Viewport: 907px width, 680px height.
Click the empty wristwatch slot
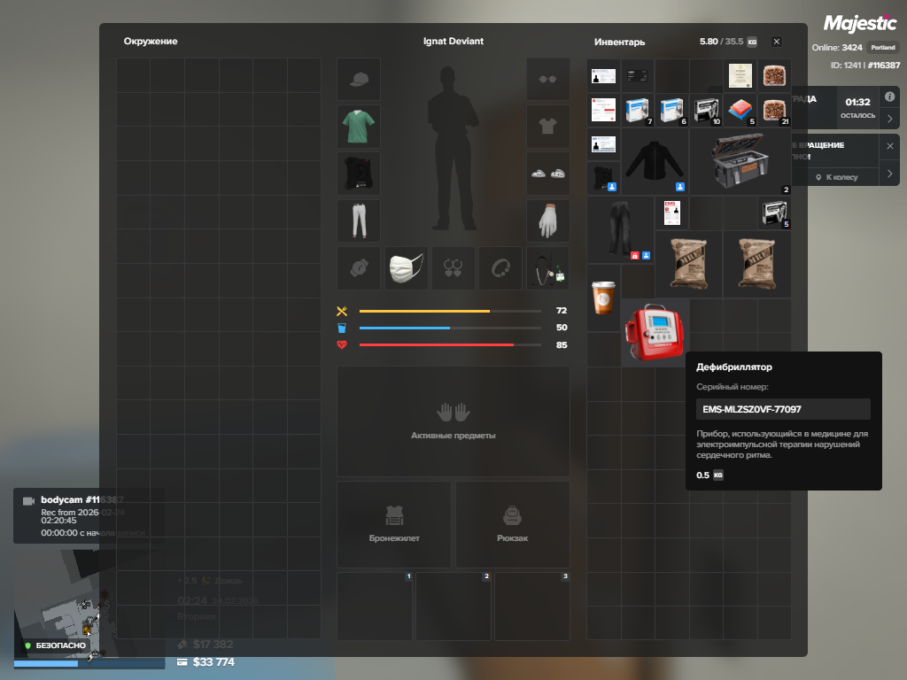coord(359,268)
